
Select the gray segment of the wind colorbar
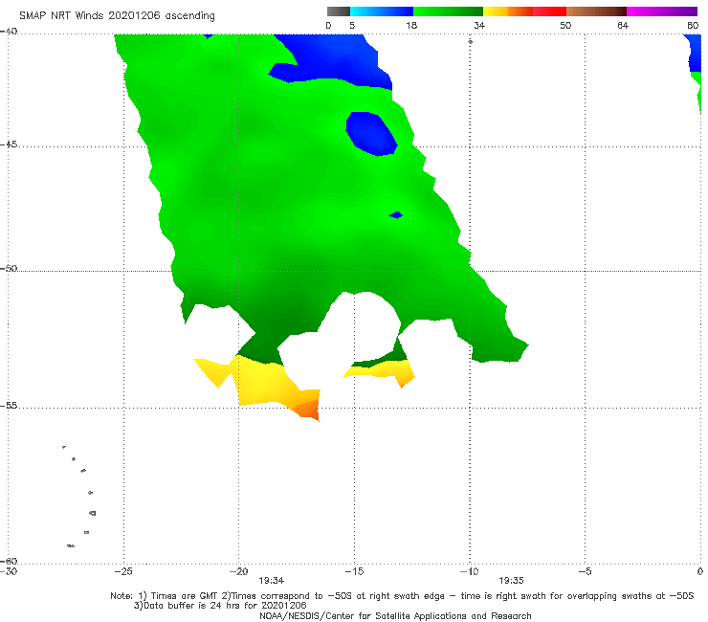coord(339,11)
